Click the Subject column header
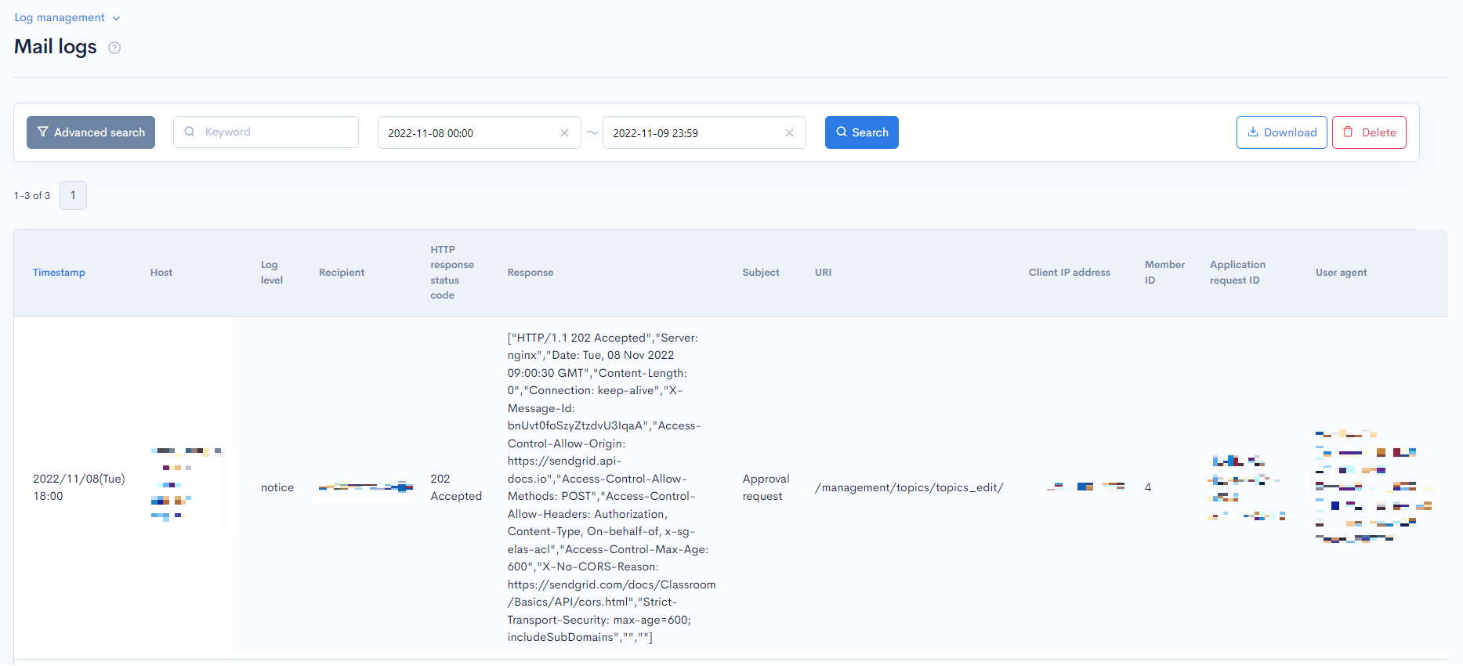1463x666 pixels. [x=761, y=273]
